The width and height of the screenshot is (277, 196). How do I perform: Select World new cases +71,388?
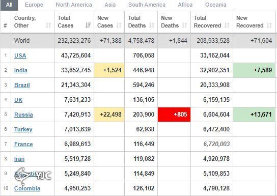111,41
